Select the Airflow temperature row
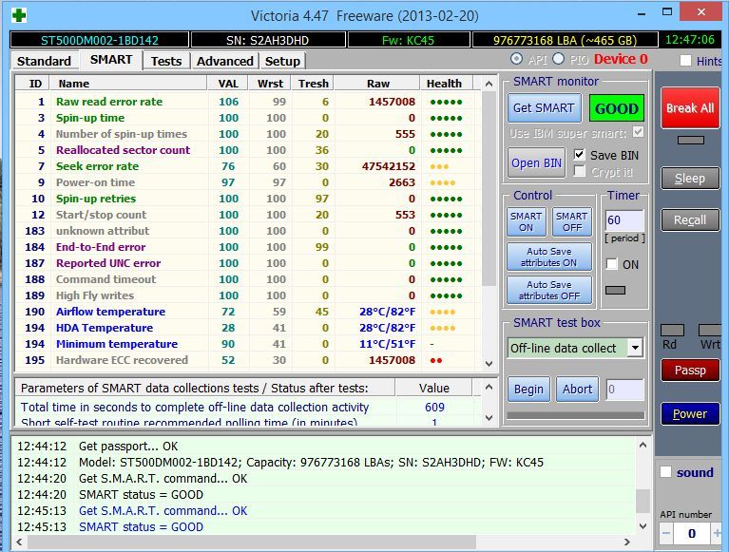Image resolution: width=729 pixels, height=552 pixels. (x=248, y=312)
